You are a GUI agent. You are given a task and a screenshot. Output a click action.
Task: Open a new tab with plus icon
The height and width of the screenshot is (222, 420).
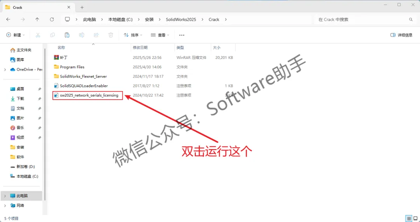(x=82, y=7)
